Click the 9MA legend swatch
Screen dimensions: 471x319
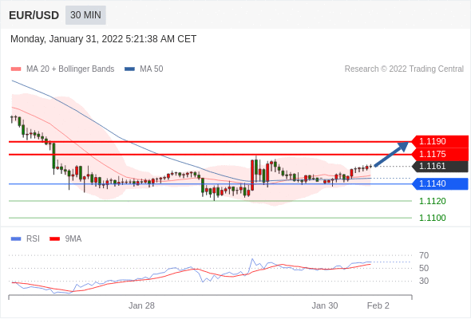[54, 239]
